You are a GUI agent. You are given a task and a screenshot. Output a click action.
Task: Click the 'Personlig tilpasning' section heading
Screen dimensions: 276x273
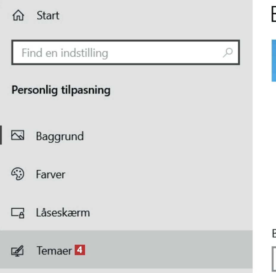61,90
